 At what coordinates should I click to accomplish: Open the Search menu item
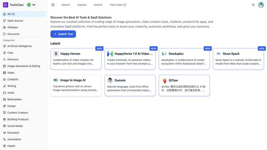66,5
